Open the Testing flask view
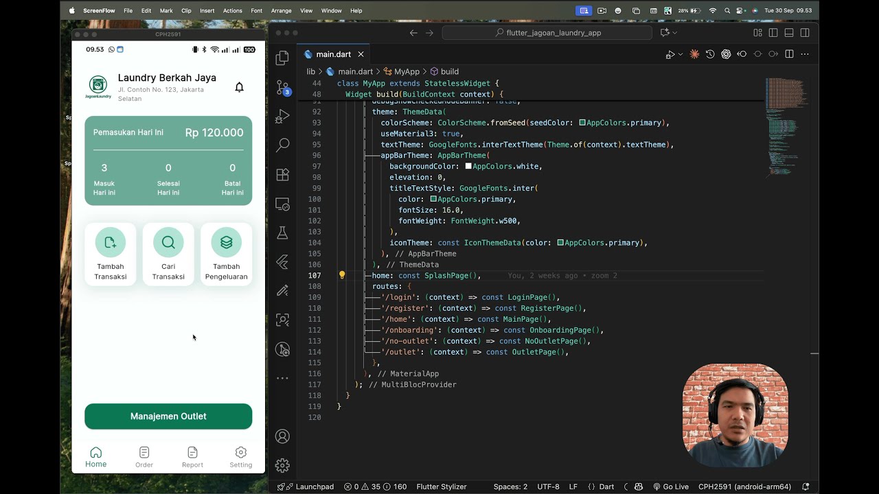 [x=282, y=233]
